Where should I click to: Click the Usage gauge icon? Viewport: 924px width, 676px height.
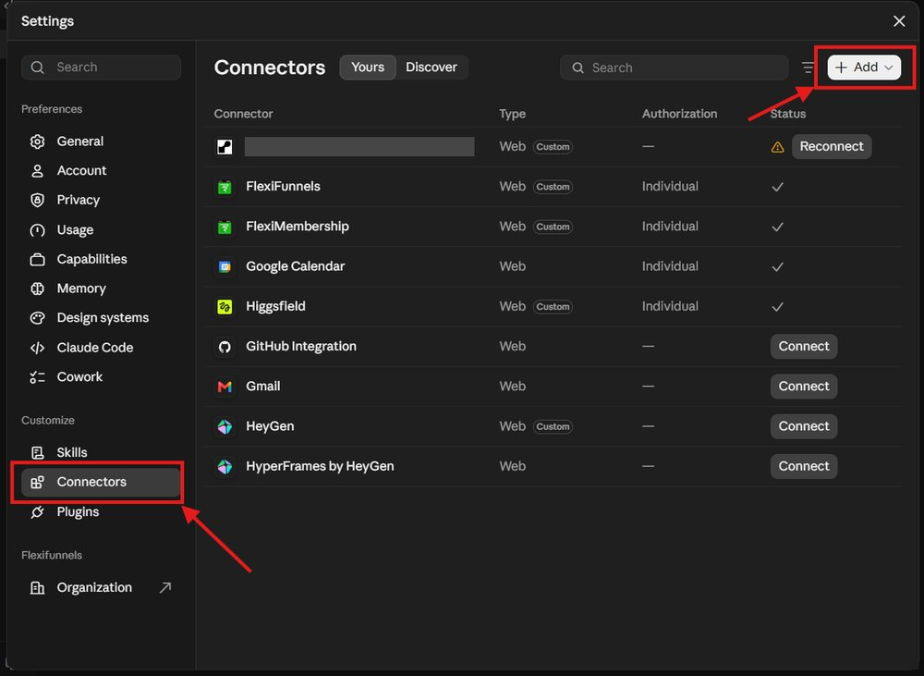(x=37, y=230)
